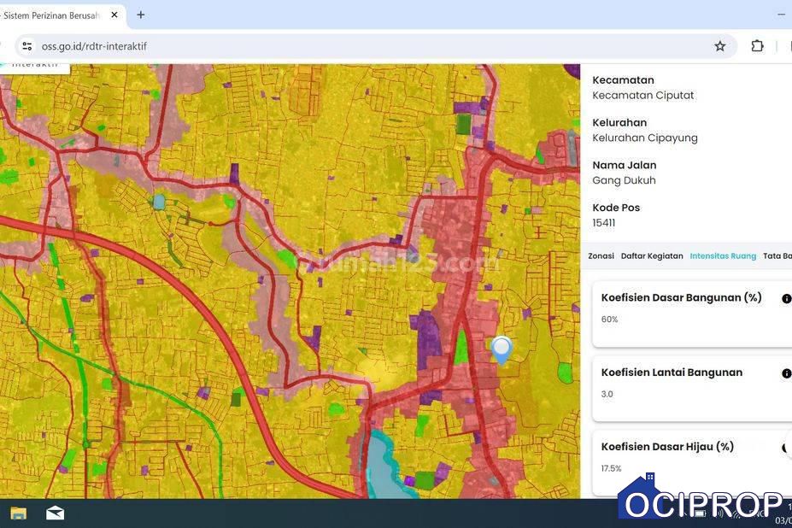Open the Mail app from the taskbar
This screenshot has width=792, height=528.
(55, 513)
